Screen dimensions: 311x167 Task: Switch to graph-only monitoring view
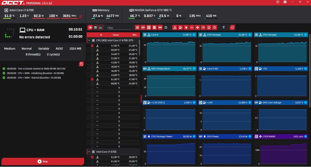click(x=101, y=28)
